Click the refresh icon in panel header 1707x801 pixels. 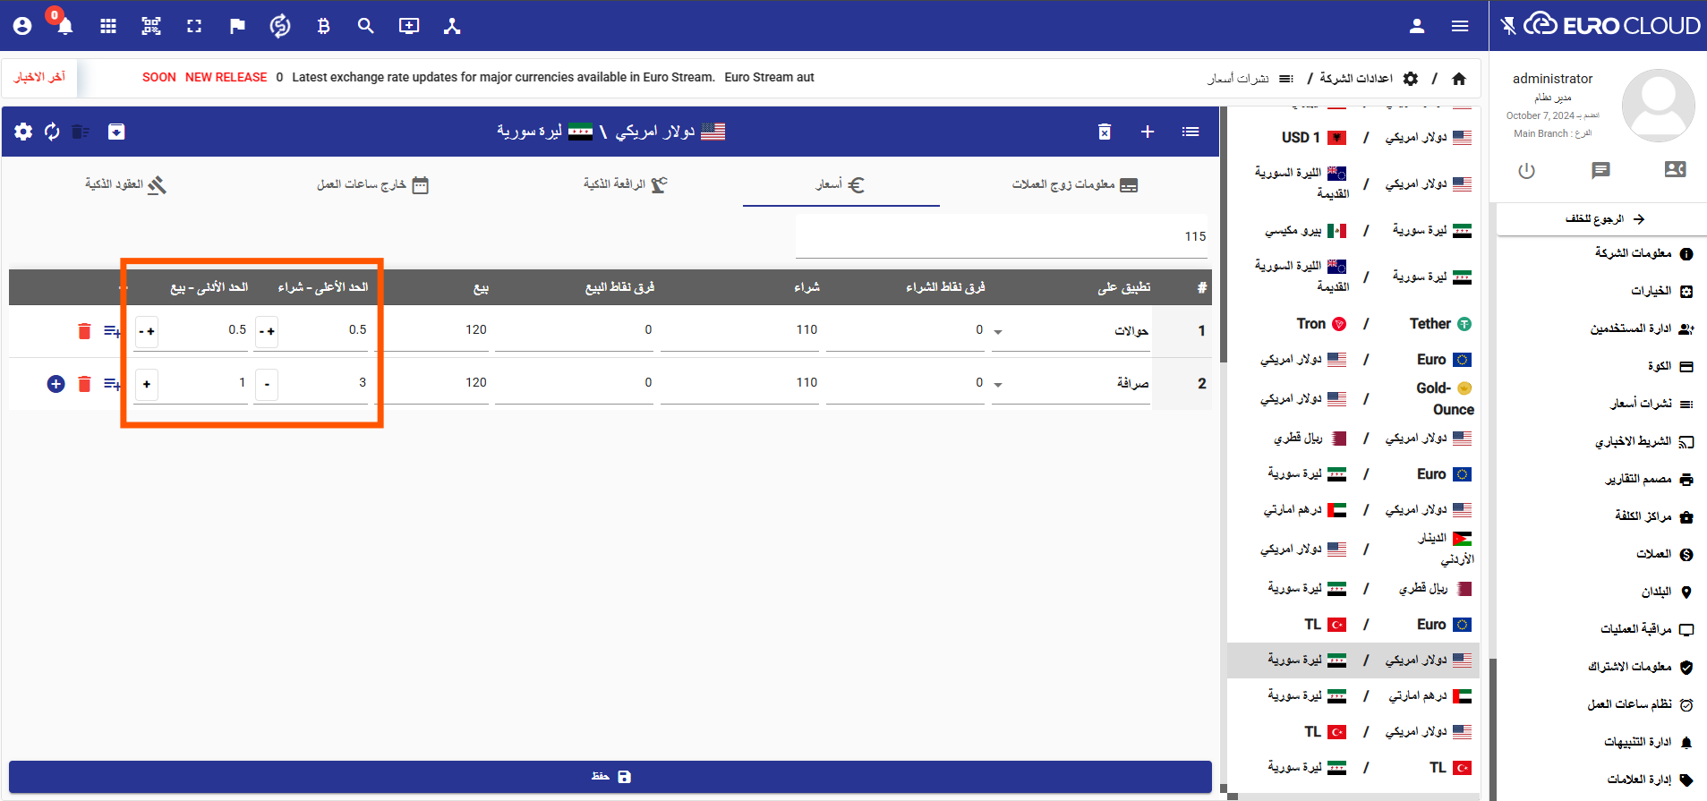52,132
